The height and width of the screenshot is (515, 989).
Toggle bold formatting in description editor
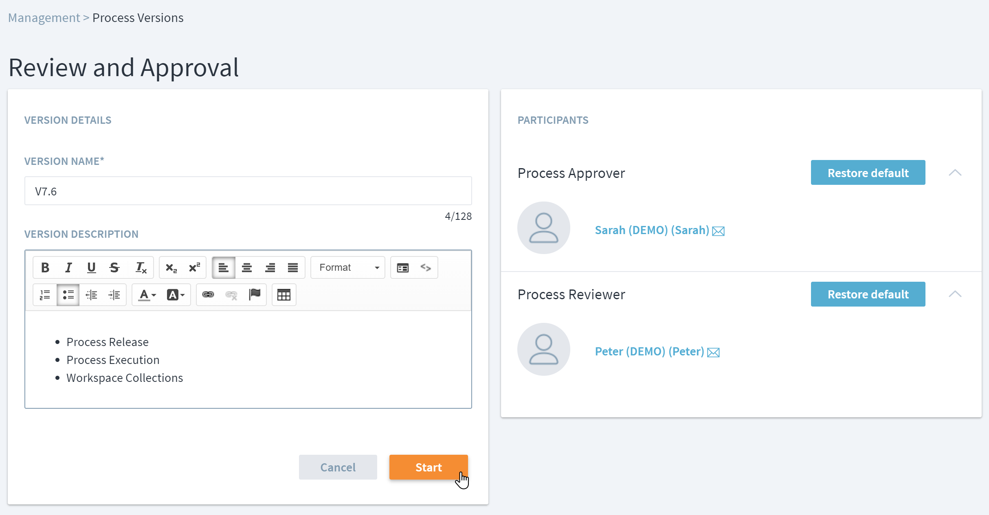(45, 267)
